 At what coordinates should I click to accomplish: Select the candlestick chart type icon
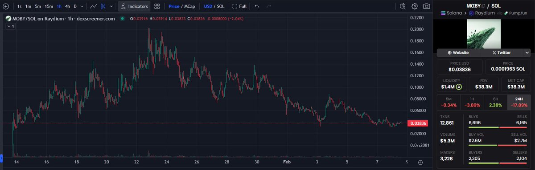tap(103, 6)
